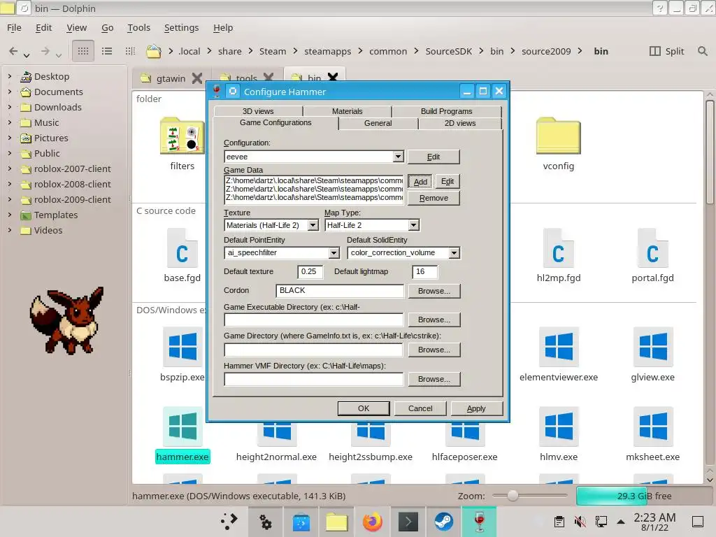
Task: Open the Settings menu in Dolphin
Action: (181, 27)
